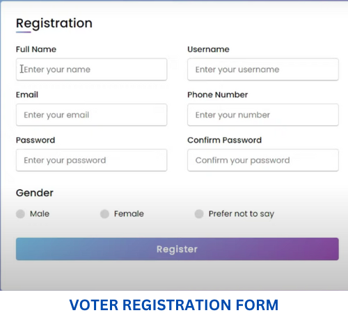Viewport: 348px width, 322px height.
Task: Choose the Female radio button
Action: 104,214
